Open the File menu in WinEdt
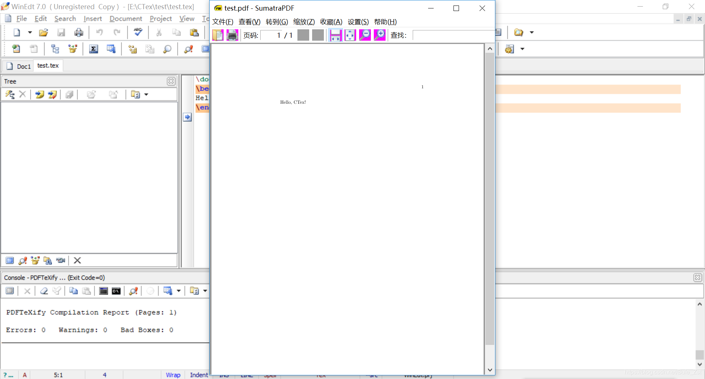The width and height of the screenshot is (705, 379). click(22, 19)
